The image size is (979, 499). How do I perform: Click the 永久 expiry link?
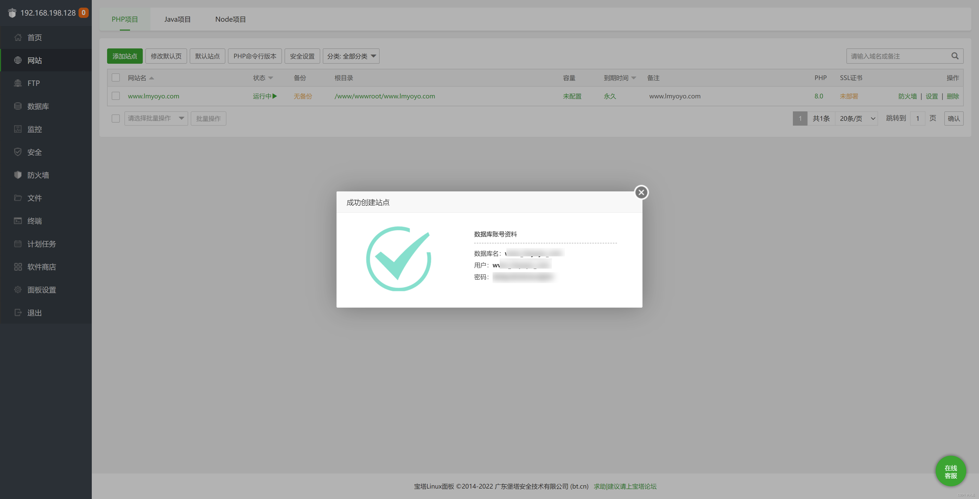[x=610, y=96]
